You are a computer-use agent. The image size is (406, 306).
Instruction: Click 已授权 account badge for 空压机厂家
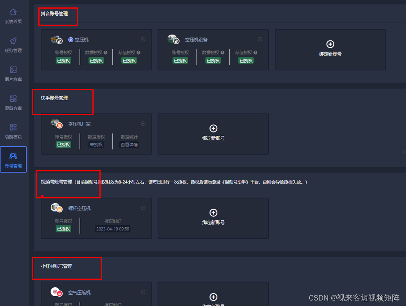[63, 145]
